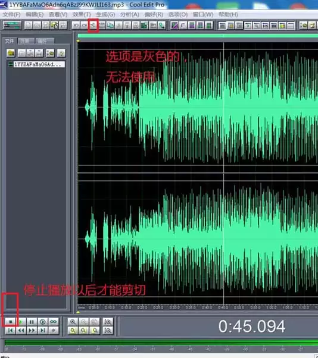
Task: Click the undo arrow in the toolbar
Action: (x=76, y=26)
